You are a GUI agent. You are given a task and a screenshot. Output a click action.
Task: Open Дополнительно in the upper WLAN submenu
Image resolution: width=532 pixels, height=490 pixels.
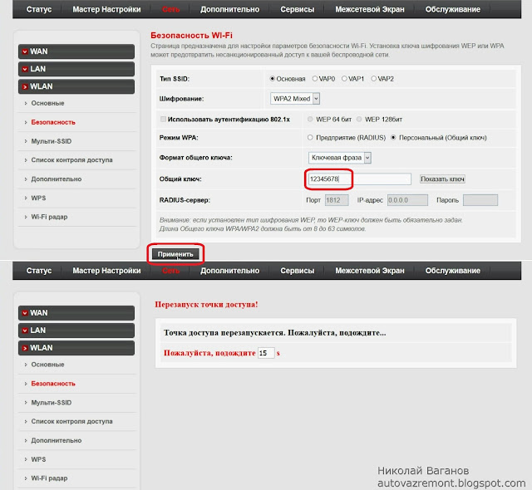click(x=56, y=179)
